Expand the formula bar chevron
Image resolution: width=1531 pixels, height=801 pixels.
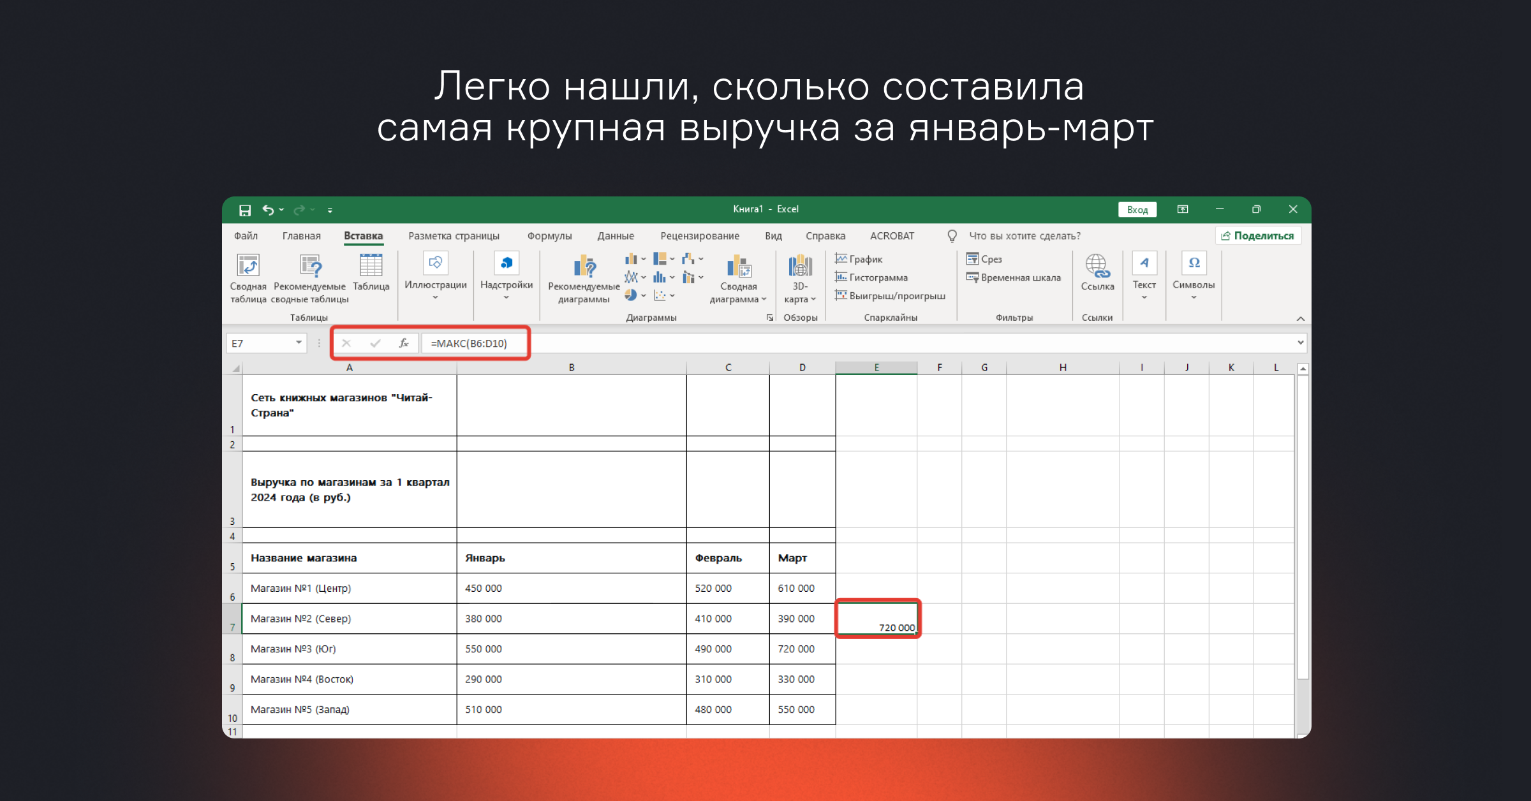tap(1300, 343)
